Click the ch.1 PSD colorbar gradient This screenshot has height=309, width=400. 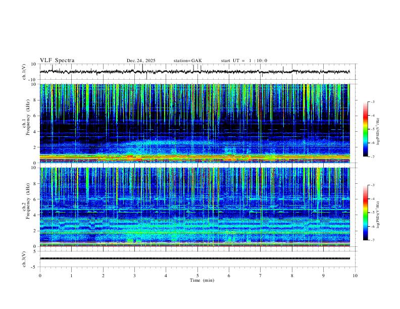pos(365,129)
